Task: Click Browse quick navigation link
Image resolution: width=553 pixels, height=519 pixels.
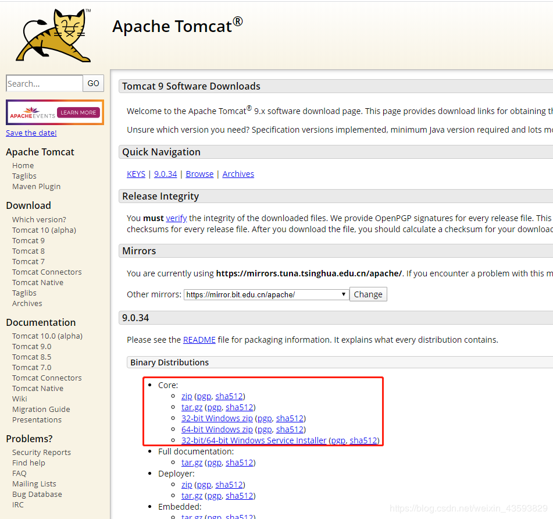Action: coord(199,174)
